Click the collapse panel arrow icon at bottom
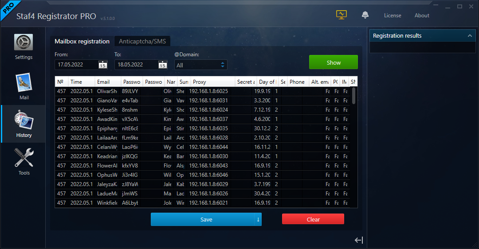 pos(359,240)
